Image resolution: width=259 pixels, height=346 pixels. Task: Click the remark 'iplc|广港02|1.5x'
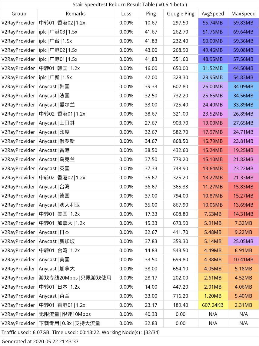tap(58, 50)
